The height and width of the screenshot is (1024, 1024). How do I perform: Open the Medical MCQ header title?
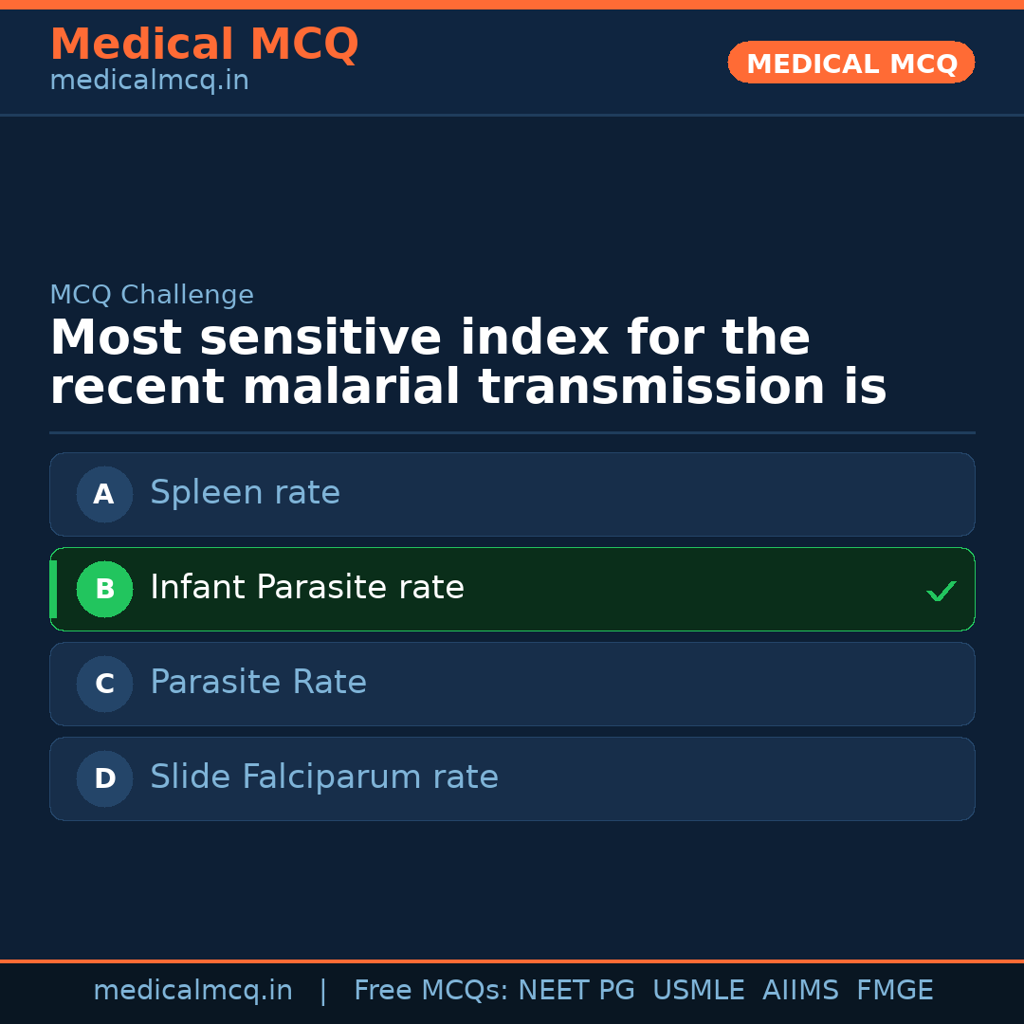[204, 45]
